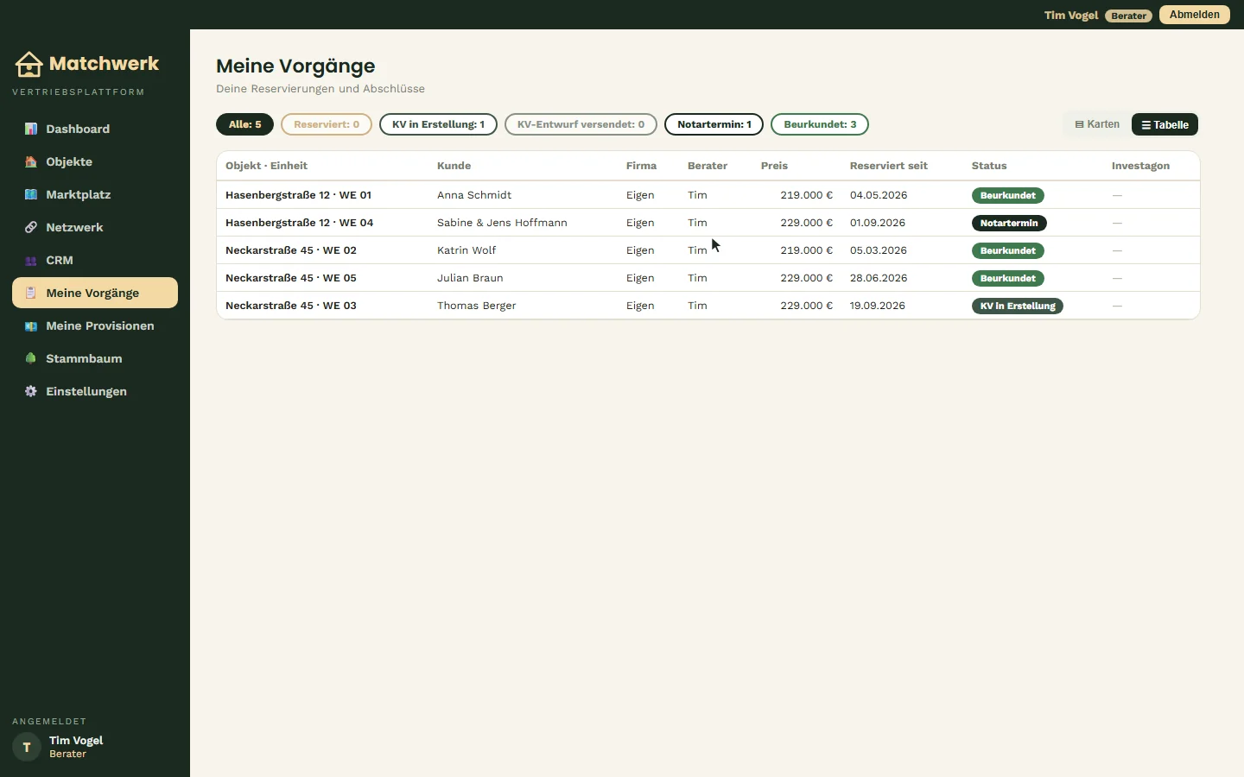The image size is (1244, 777).
Task: Click the Reserviert seit column header
Action: tap(888, 166)
